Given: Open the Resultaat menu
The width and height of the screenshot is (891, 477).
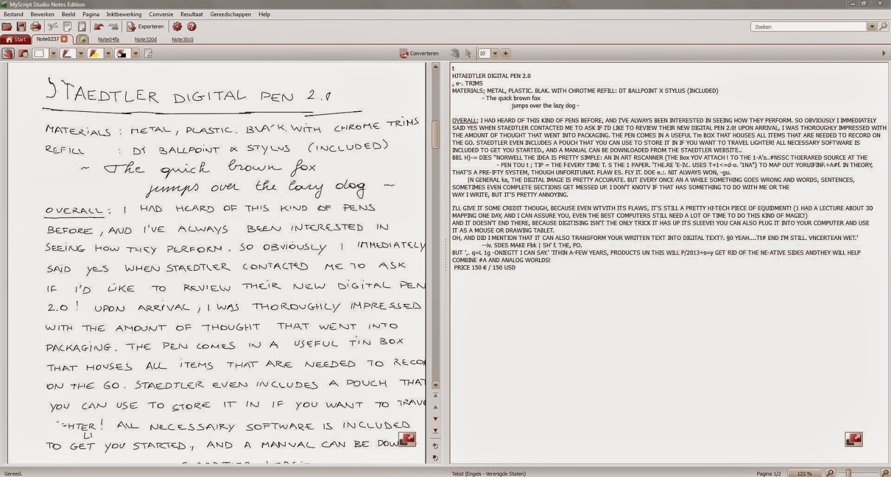Looking at the screenshot, I should coord(192,14).
